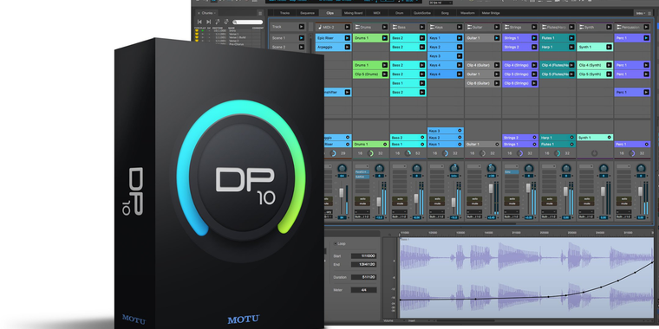659x329 pixels.
Task: Mute the Percussion mixer channel
Action: click(x=624, y=203)
